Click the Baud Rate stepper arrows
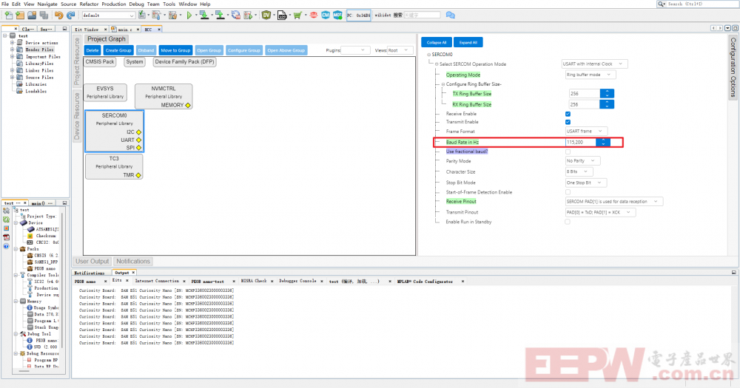 (603, 142)
